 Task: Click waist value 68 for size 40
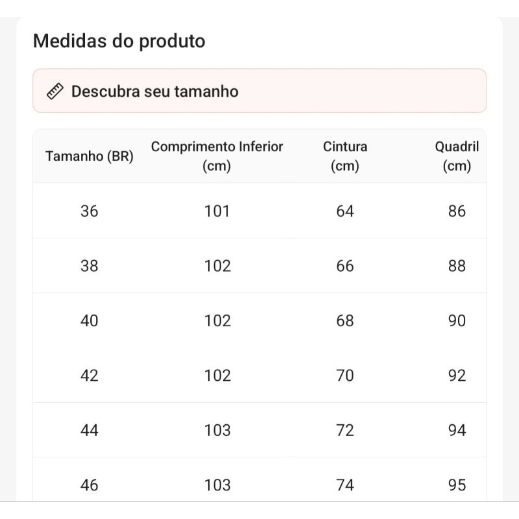(345, 320)
